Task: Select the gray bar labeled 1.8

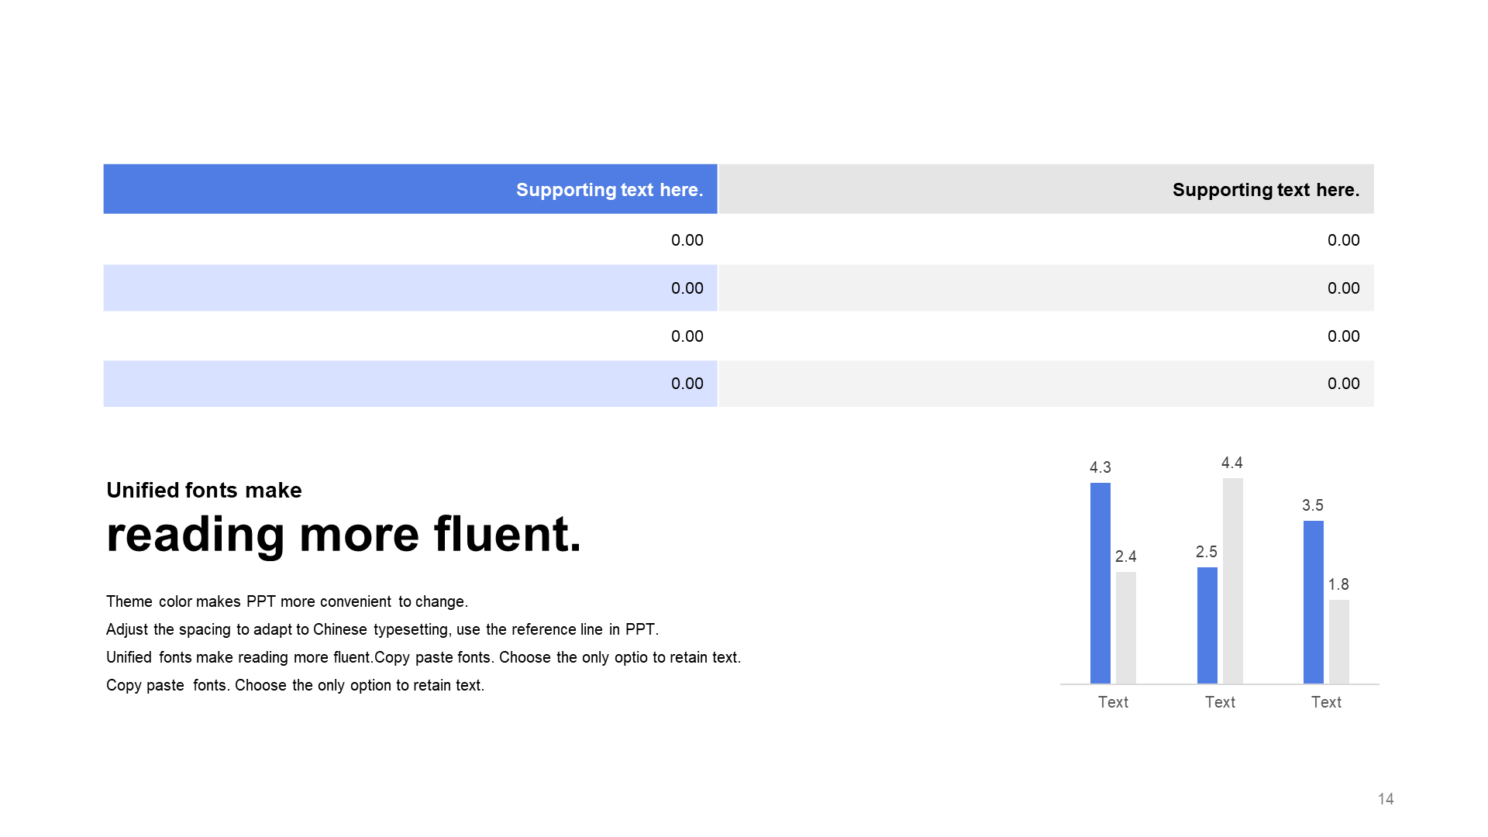Action: pos(1339,642)
